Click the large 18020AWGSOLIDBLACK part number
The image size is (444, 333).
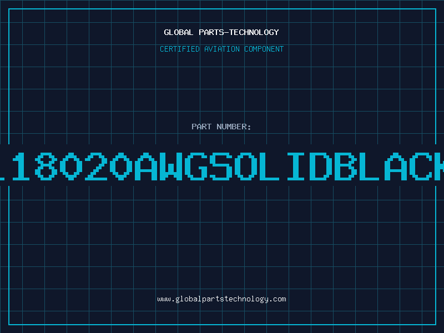click(x=222, y=167)
